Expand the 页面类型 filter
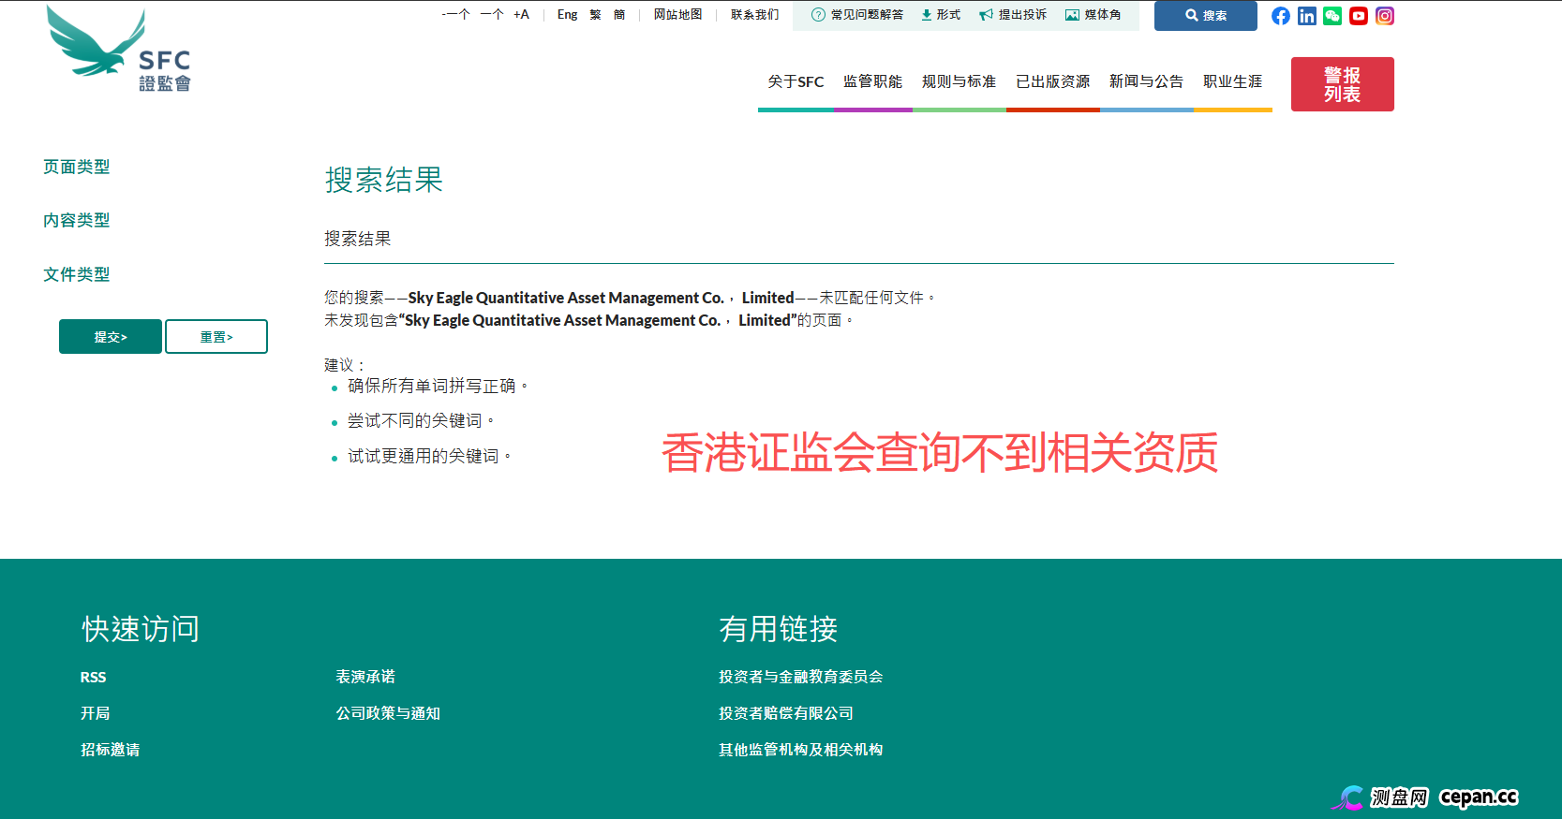 point(77,167)
